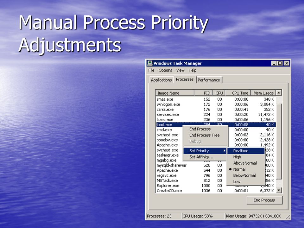304x228 pixels.
Task: Choose Set Affinity... menu entry
Action: point(205,157)
